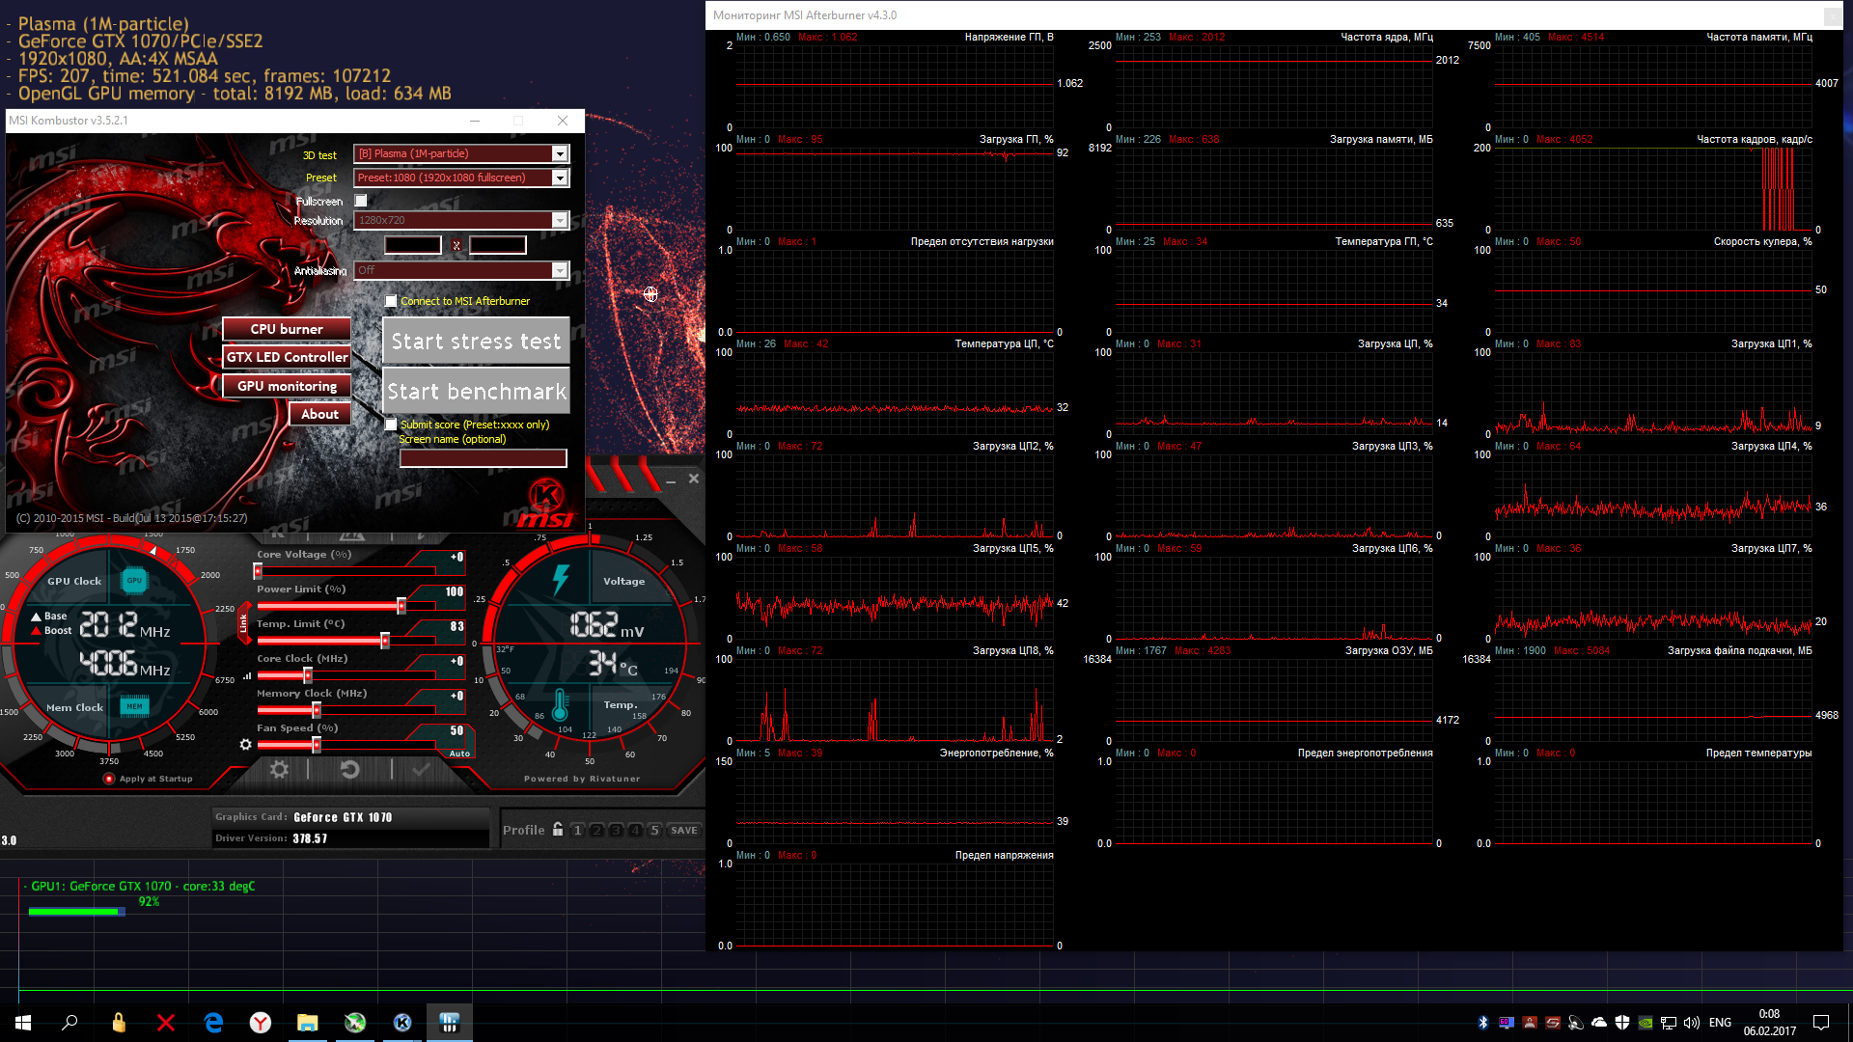Click the reset settings circular arrow
This screenshot has height=1042, width=1853.
[349, 769]
